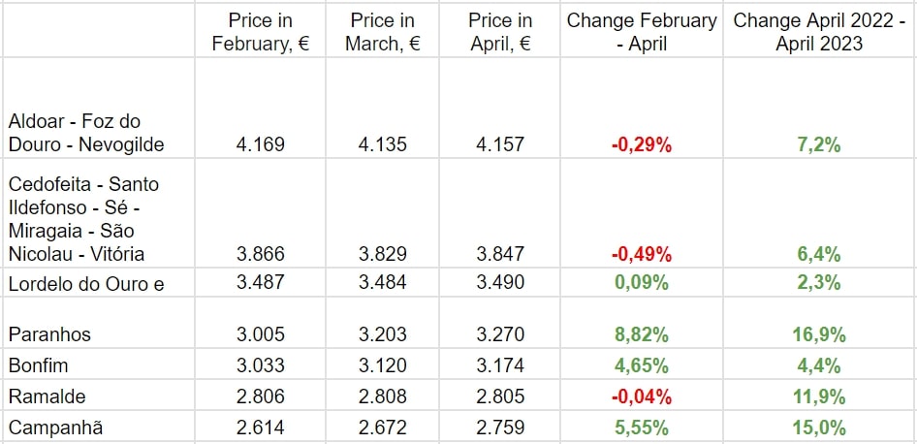Select the 'Change February - April' header cell
917x444 pixels.
[x=642, y=31]
